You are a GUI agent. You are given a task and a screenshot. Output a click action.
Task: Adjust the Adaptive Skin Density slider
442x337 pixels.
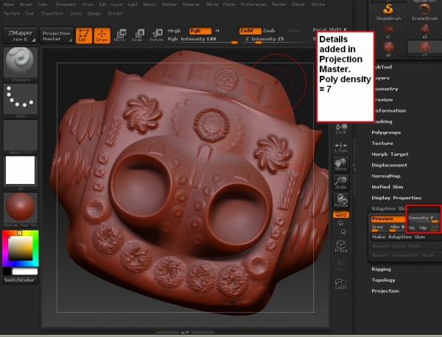pos(424,219)
